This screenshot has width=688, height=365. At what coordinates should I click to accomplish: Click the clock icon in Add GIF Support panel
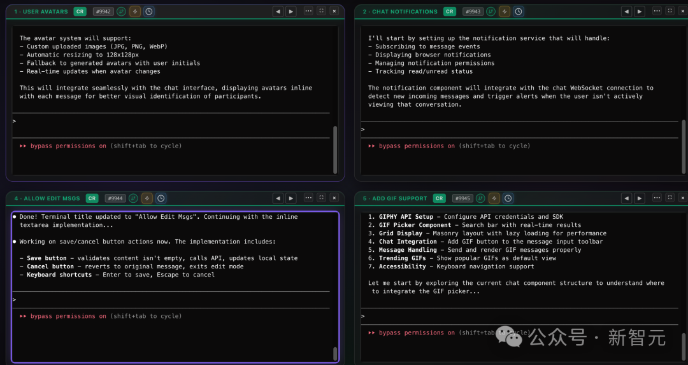click(x=508, y=198)
